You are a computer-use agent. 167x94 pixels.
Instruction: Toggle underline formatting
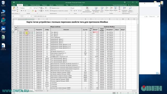pyautogui.click(x=25, y=11)
